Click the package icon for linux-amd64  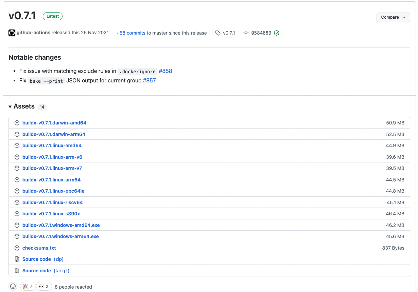tap(17, 145)
